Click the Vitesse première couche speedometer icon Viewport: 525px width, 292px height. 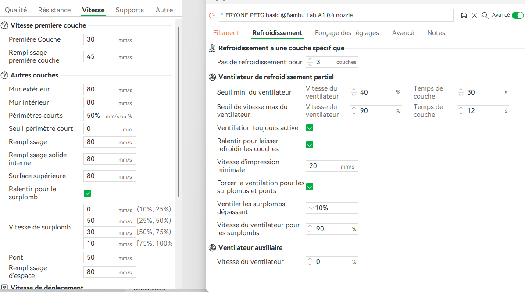(4, 25)
